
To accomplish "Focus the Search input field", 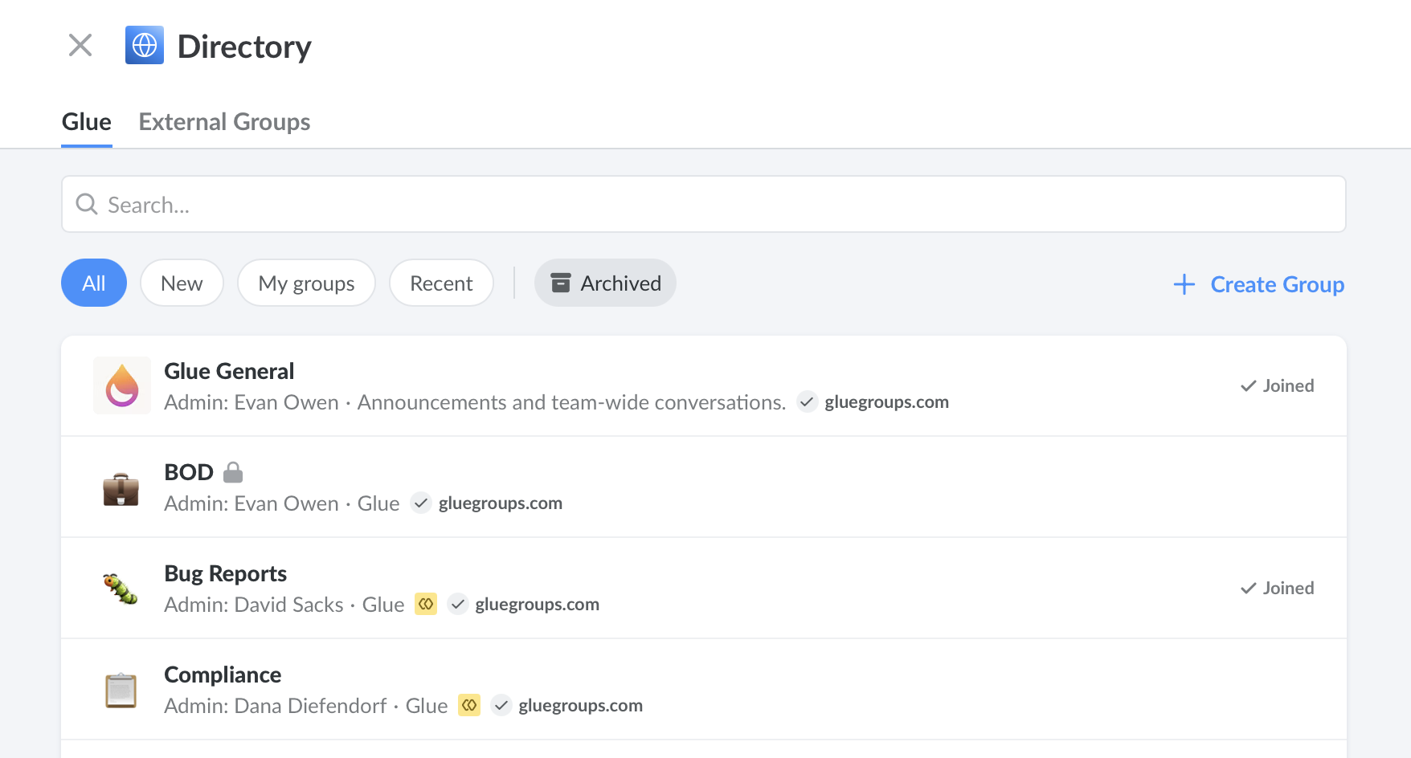I will coord(704,205).
